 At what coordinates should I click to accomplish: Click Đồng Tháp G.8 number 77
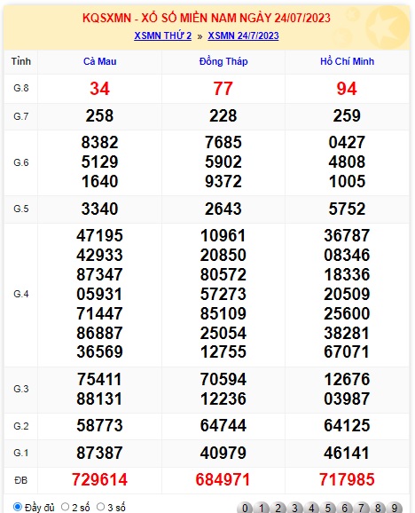click(x=223, y=89)
